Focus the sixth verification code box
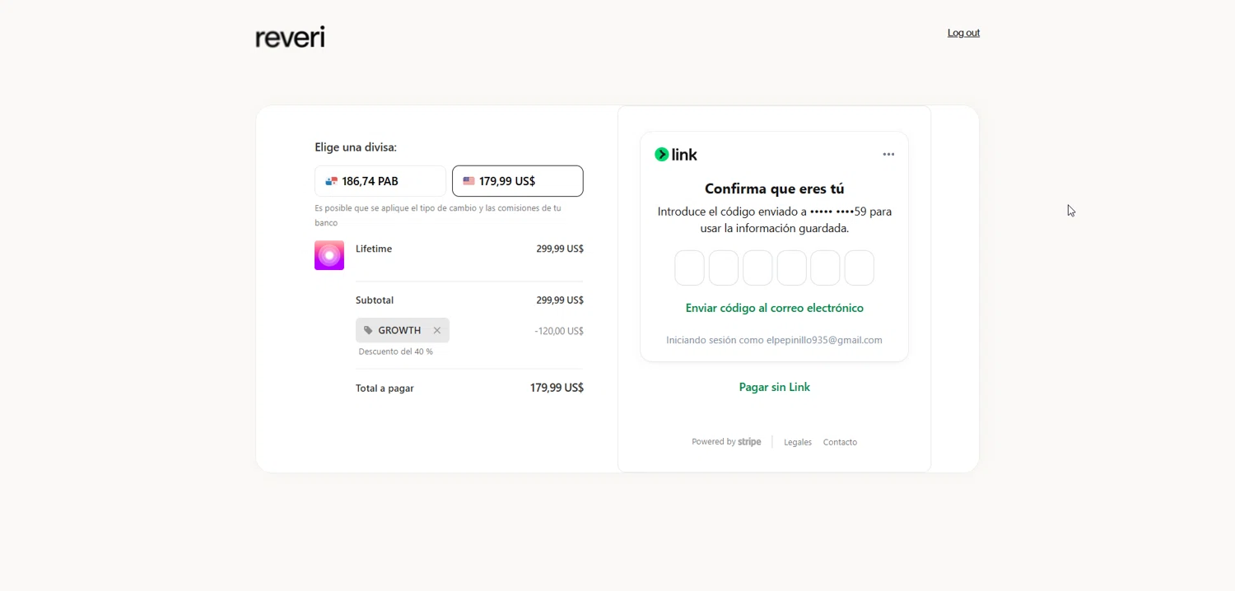Viewport: 1235px width, 591px height. pos(860,268)
